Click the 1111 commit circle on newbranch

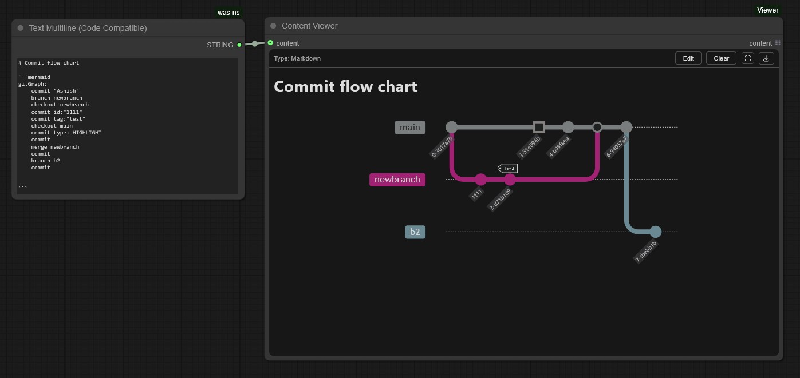pos(480,180)
